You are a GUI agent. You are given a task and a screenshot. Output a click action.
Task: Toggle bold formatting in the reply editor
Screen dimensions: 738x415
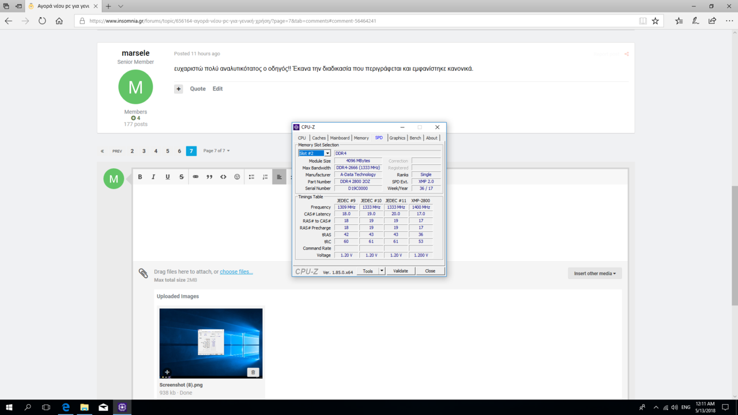pyautogui.click(x=140, y=177)
